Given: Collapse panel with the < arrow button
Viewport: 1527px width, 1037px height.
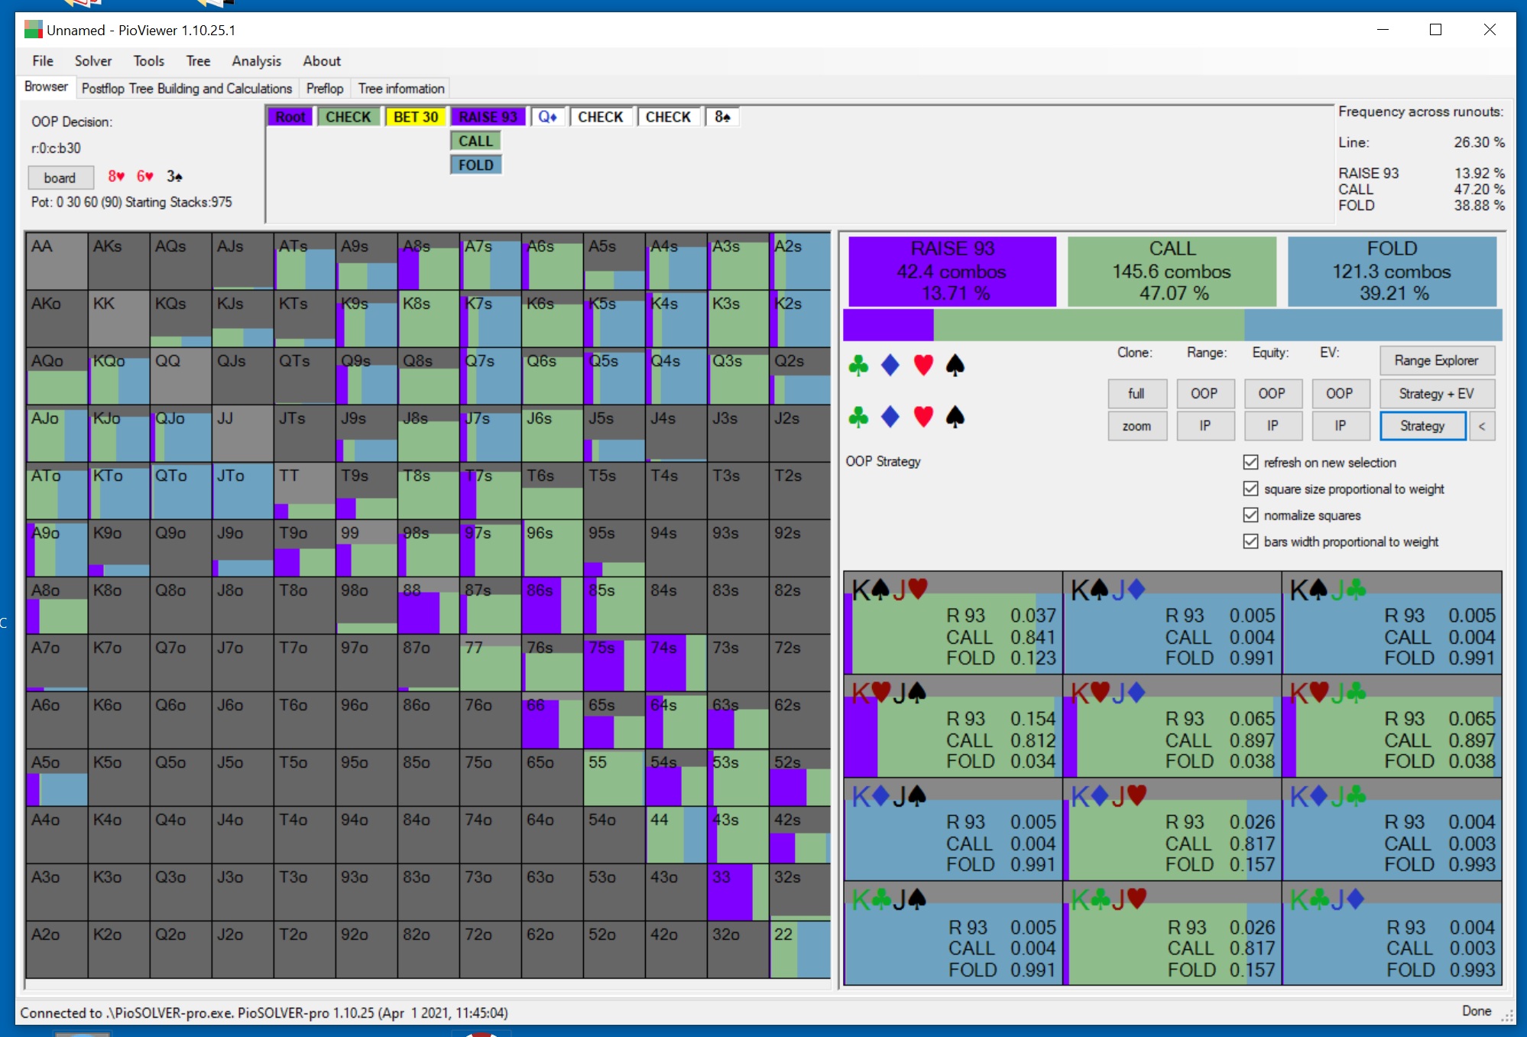Looking at the screenshot, I should 1482,426.
